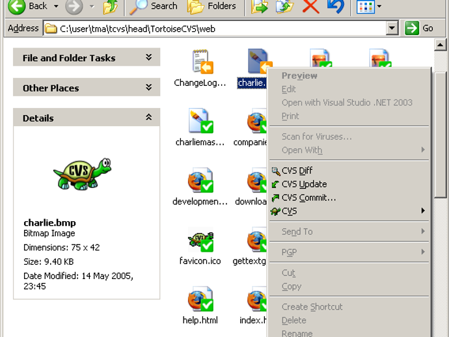Choose Create Shortcut in context menu

pos(349,306)
